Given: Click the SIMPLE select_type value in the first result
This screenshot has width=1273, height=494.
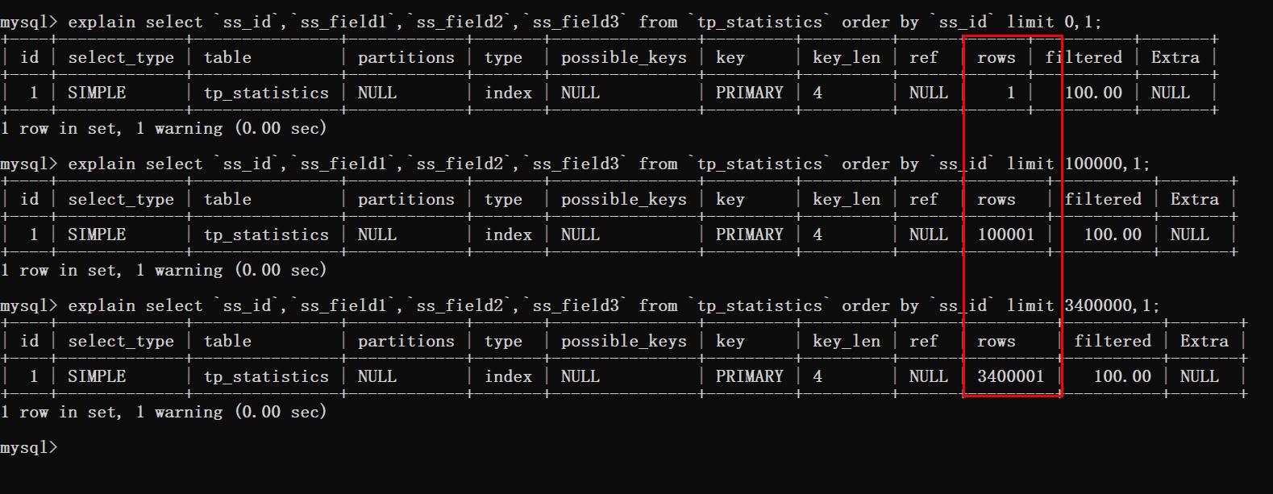Looking at the screenshot, I should (x=97, y=93).
